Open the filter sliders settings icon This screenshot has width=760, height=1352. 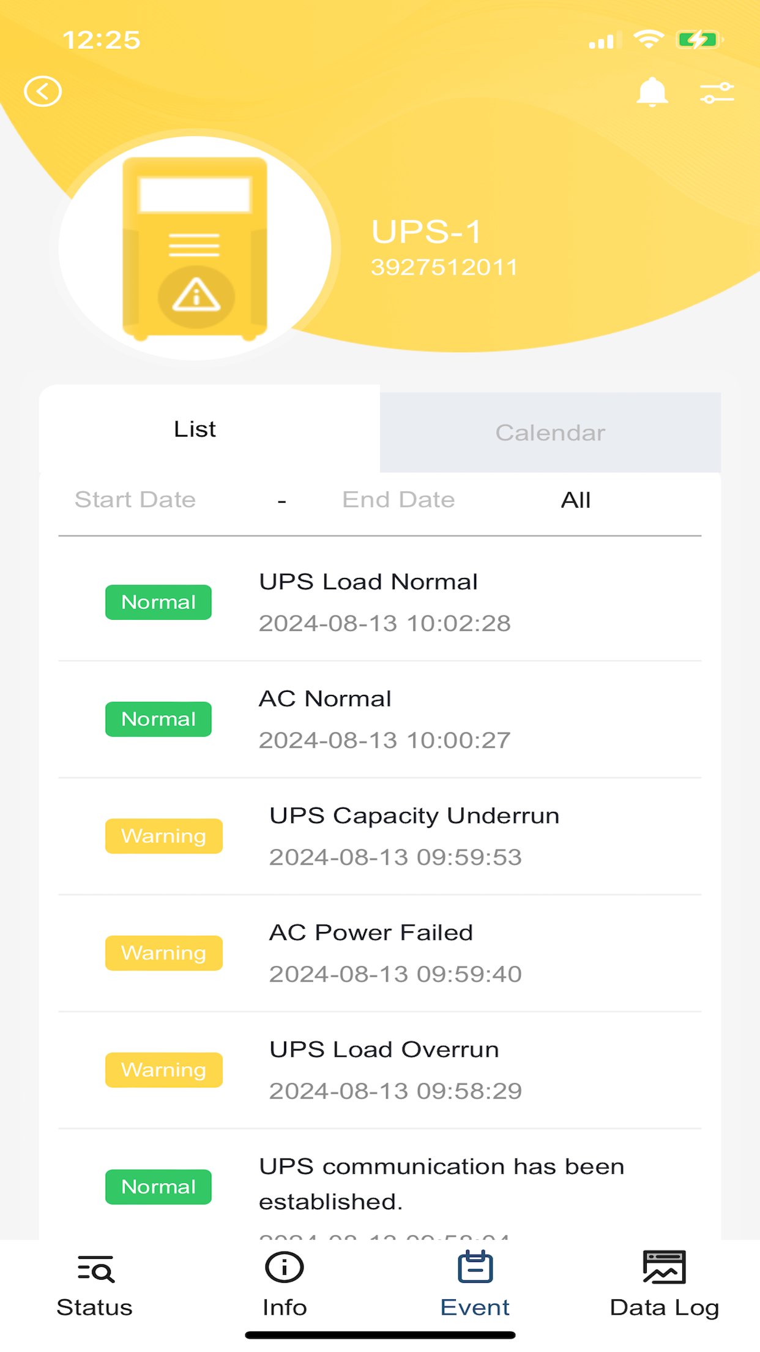click(x=717, y=92)
